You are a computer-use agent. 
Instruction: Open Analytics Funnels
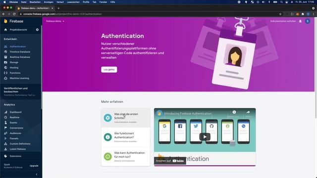[x=14, y=138]
